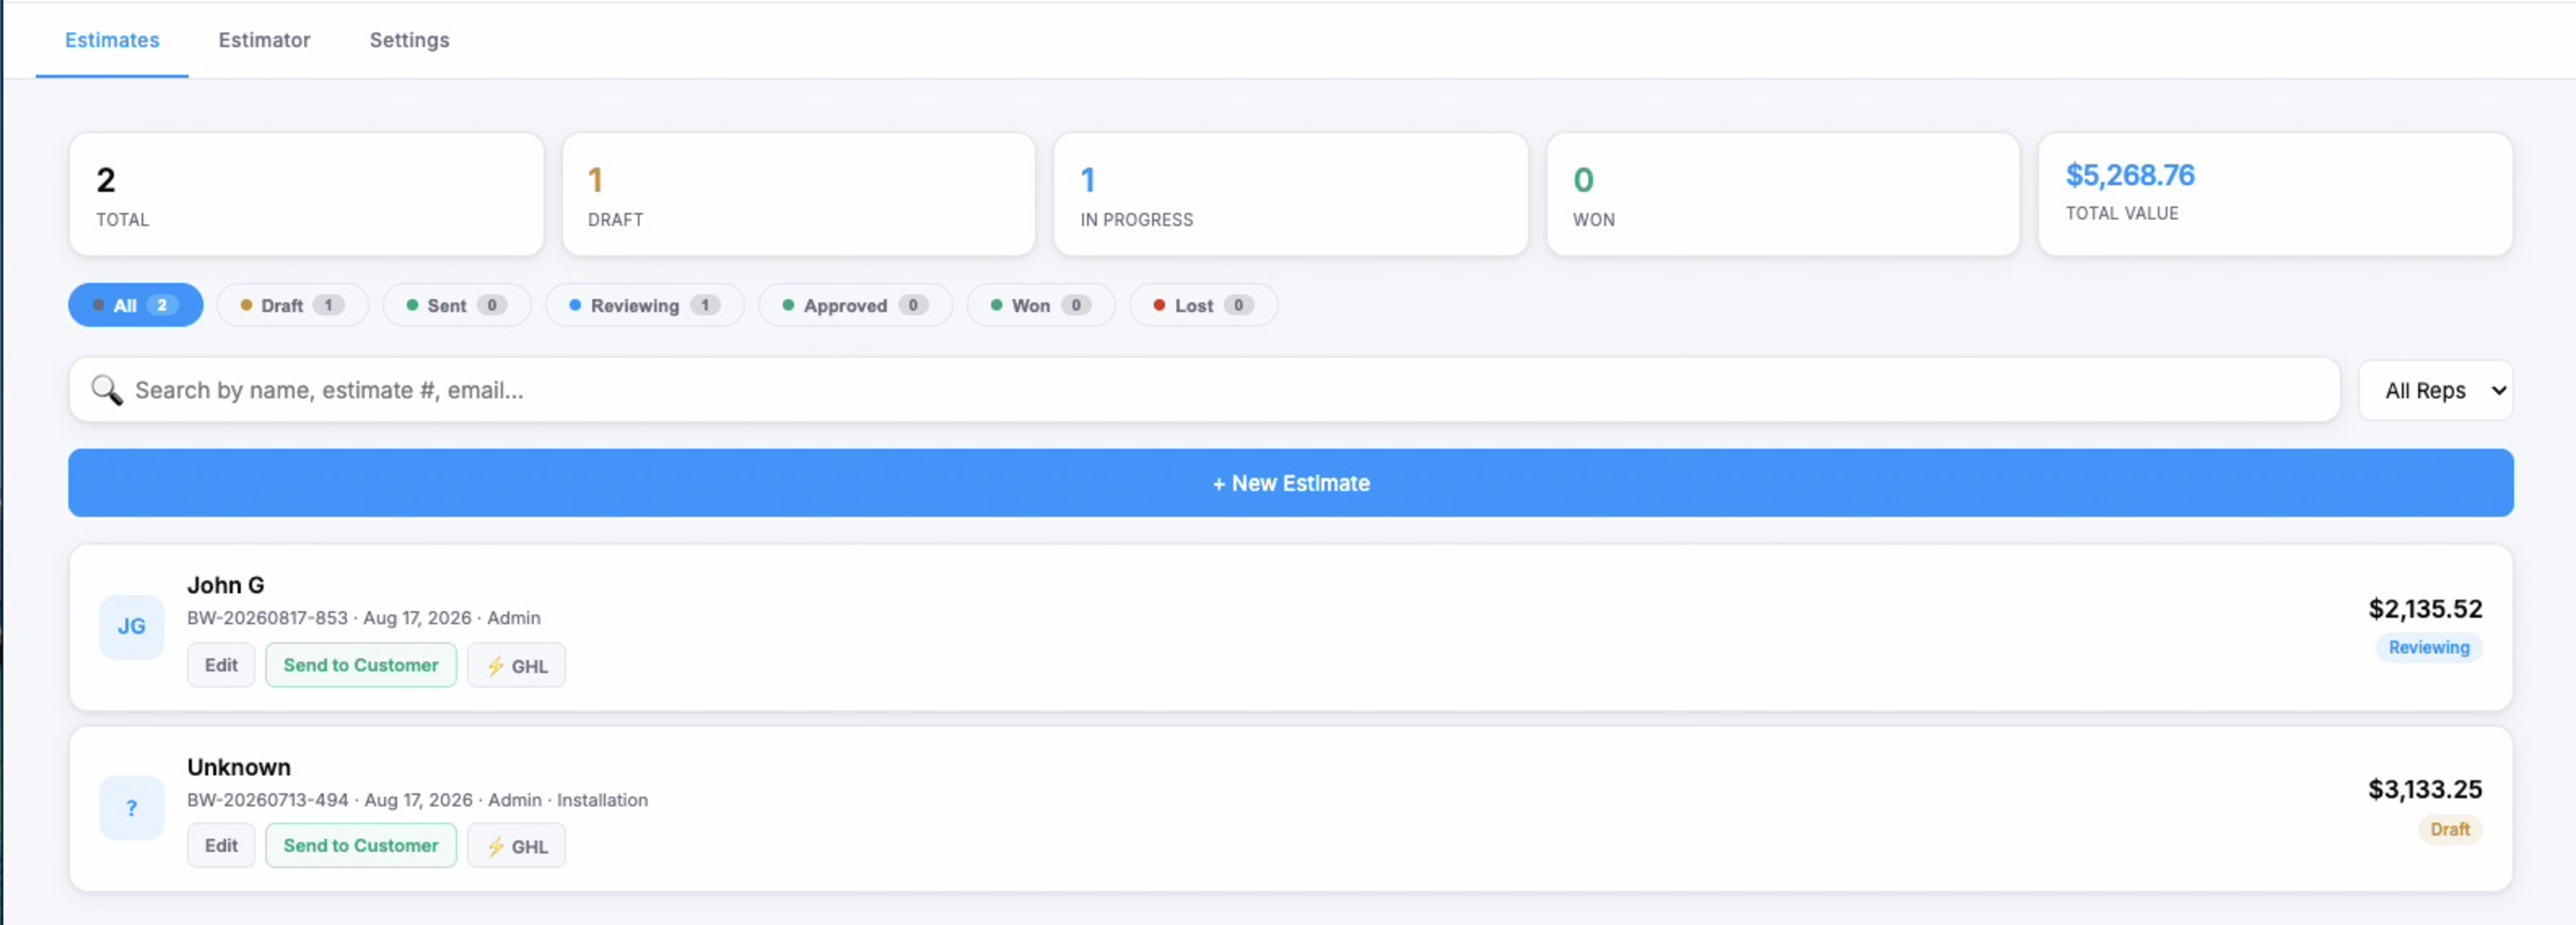This screenshot has height=925, width=2576.
Task: Click the Draft status badge on Unknown
Action: [x=2450, y=829]
